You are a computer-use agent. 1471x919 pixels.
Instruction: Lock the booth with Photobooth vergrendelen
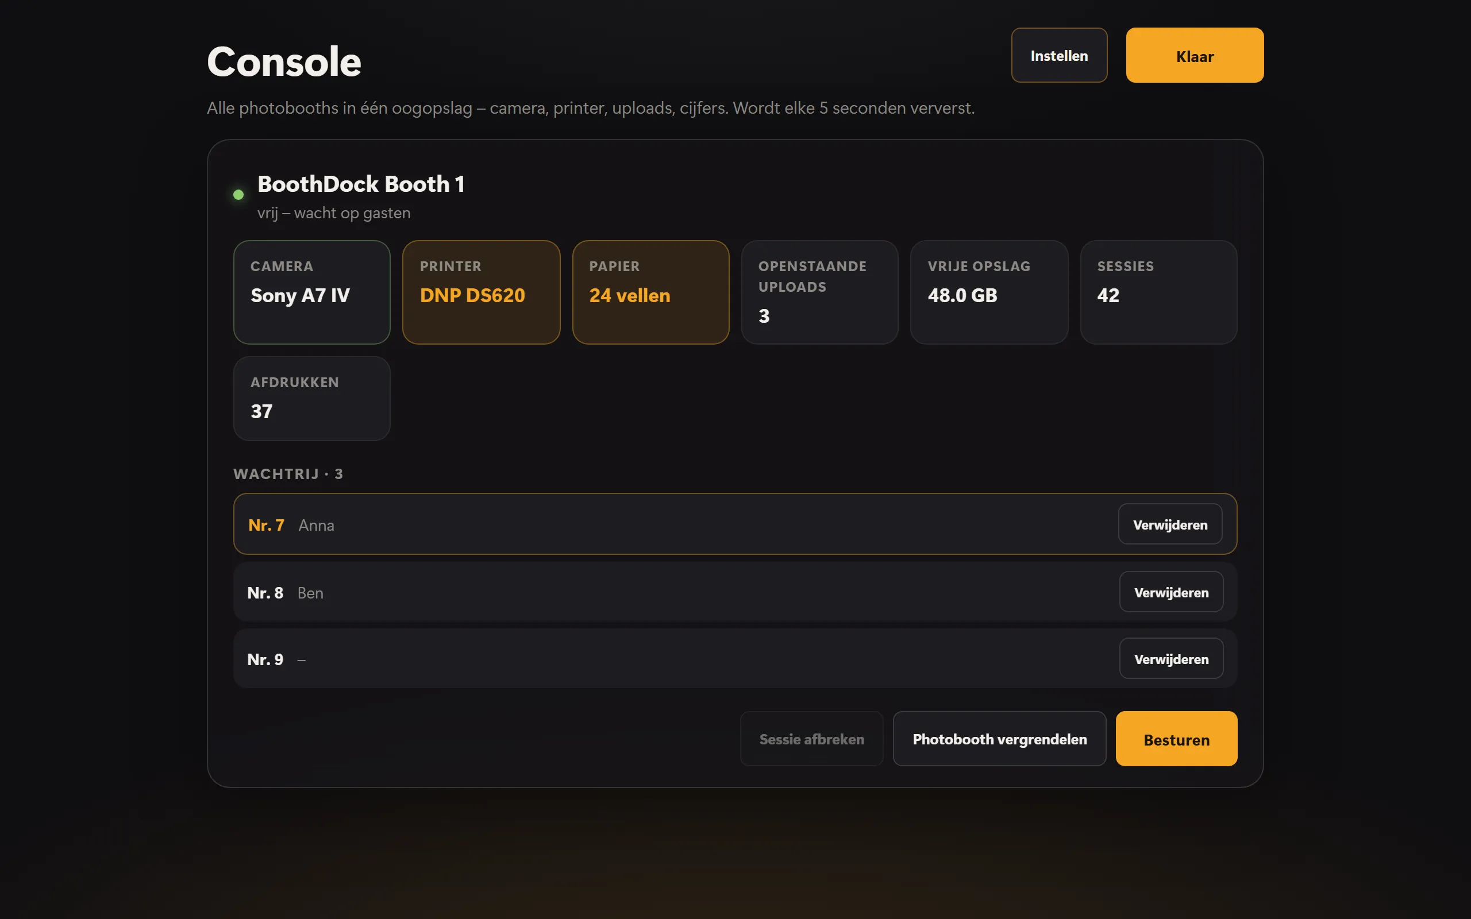[x=999, y=739]
